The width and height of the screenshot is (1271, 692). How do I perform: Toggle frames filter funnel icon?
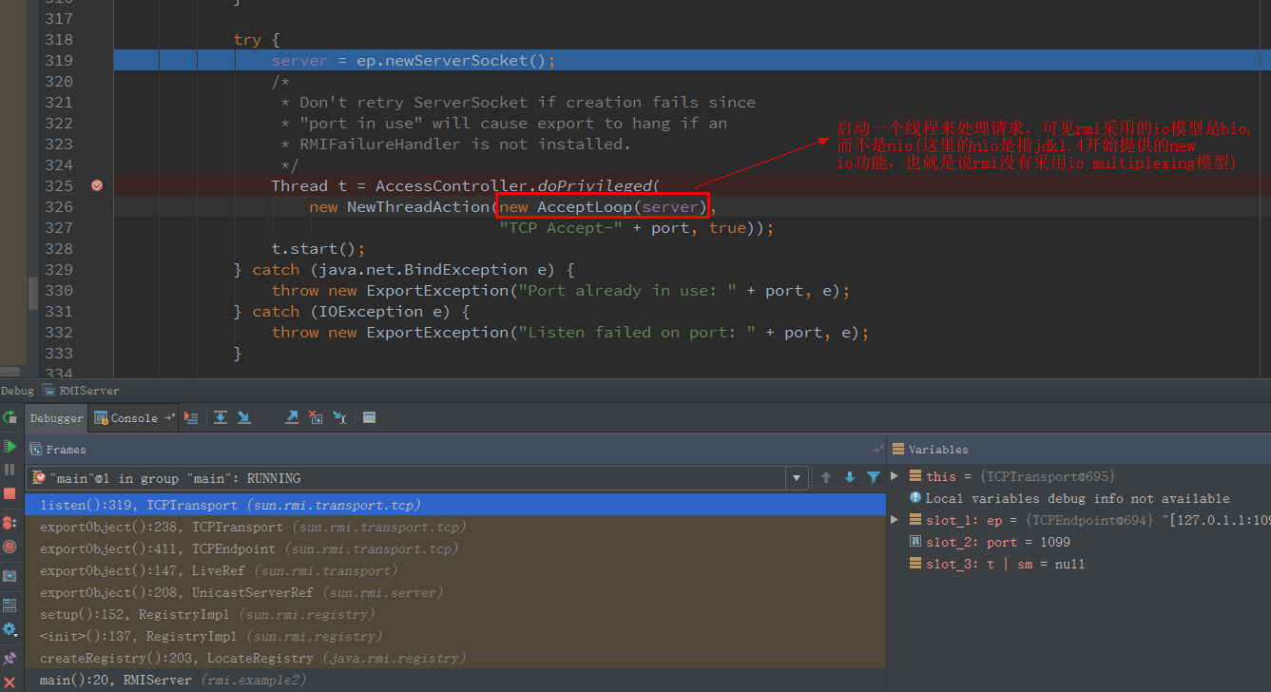coord(874,477)
